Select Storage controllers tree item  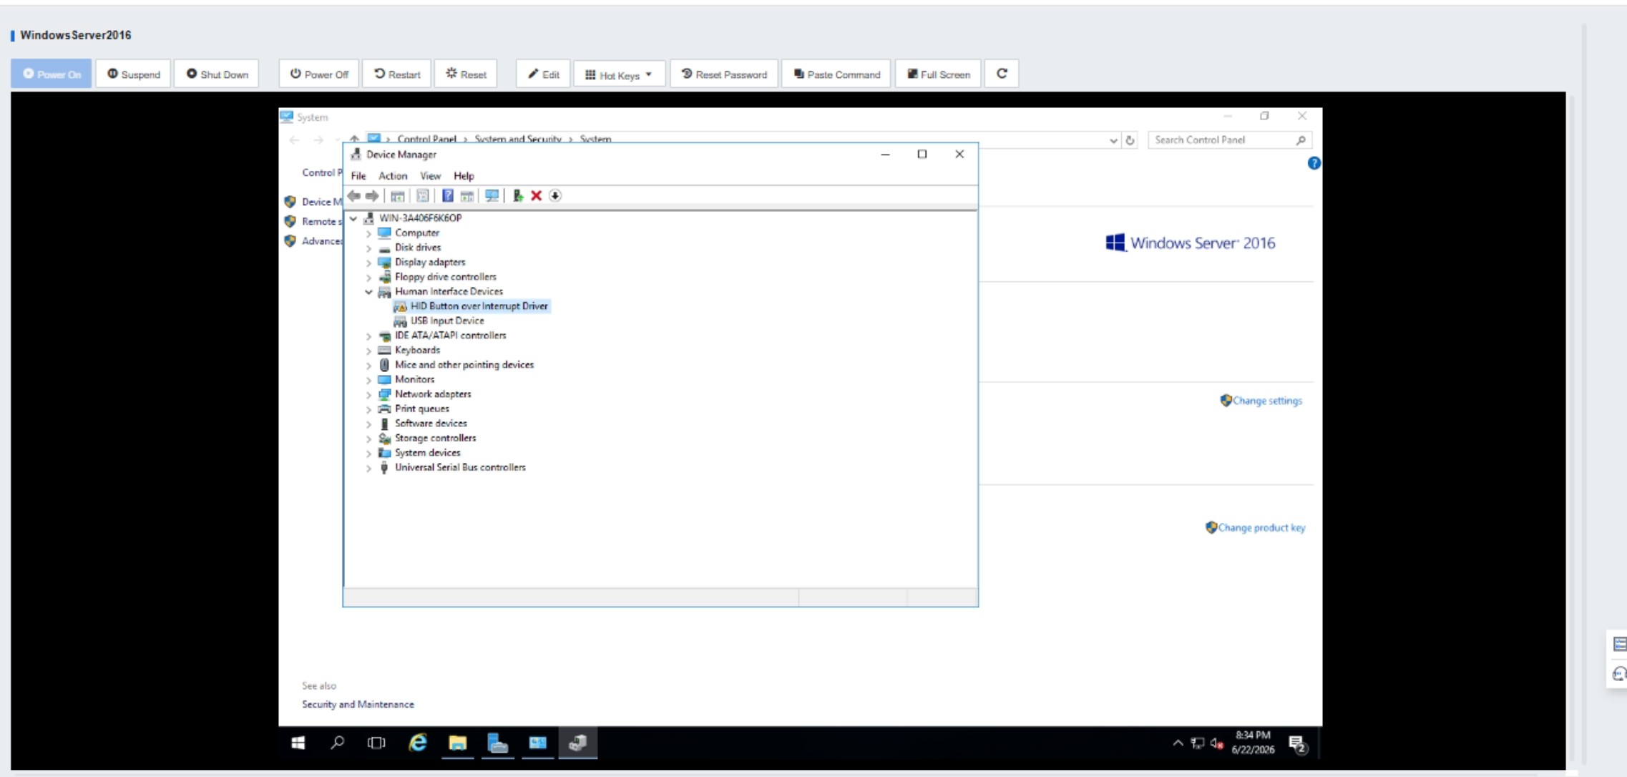(435, 439)
